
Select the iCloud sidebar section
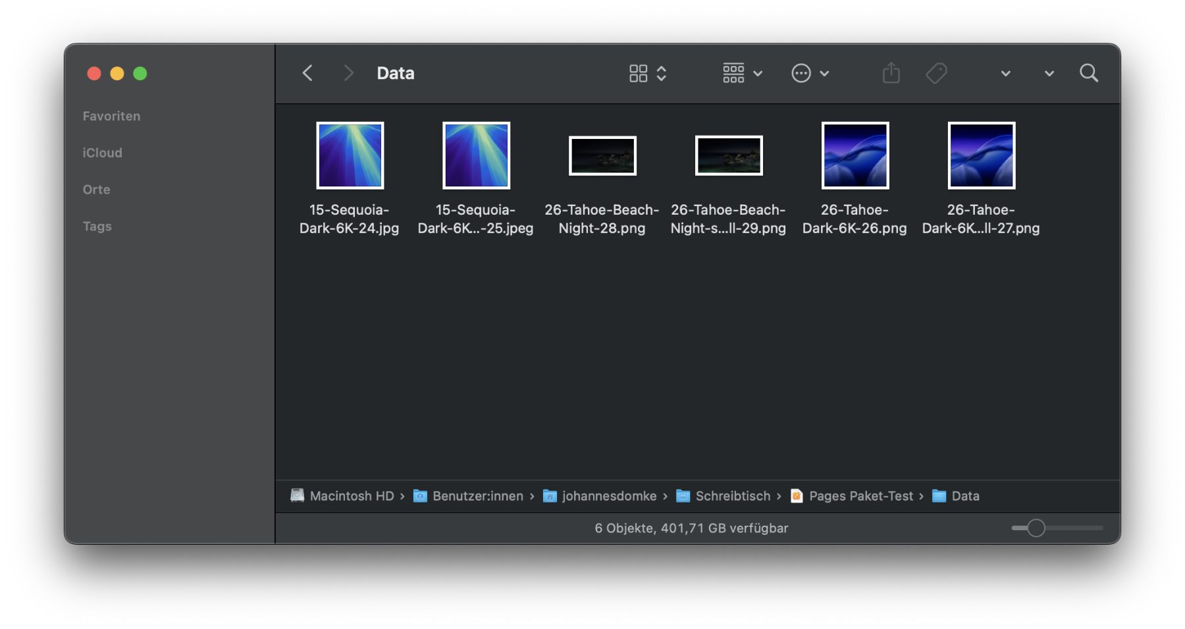102,153
